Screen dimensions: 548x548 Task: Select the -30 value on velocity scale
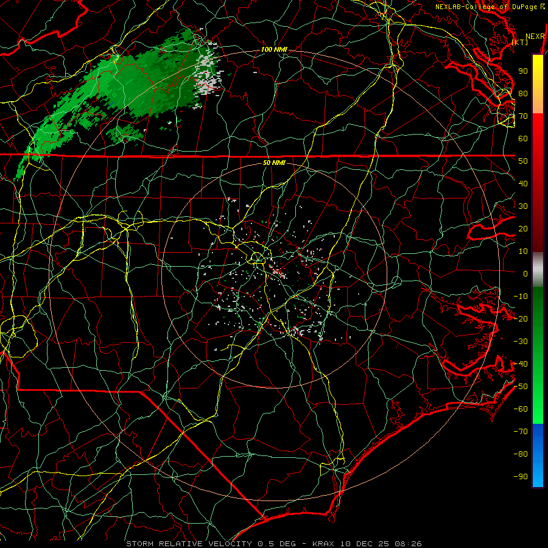click(x=521, y=342)
